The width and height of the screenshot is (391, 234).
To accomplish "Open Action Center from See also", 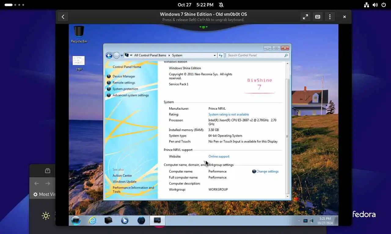I will [x=122, y=175].
